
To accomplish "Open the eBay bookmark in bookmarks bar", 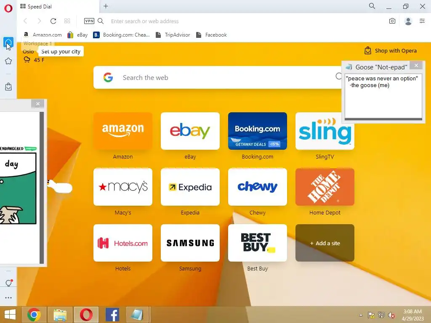I will [77, 35].
